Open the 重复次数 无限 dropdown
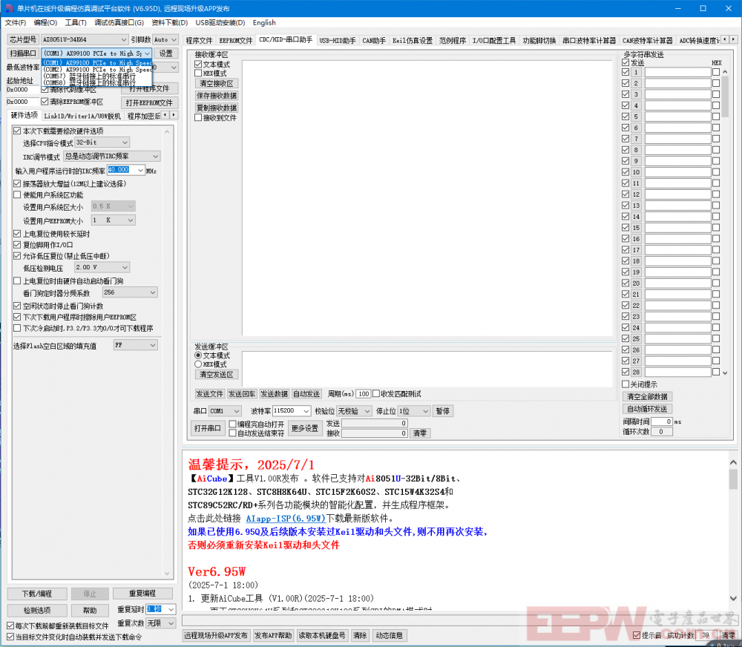Screen dimensions: 742x647 click(x=171, y=623)
